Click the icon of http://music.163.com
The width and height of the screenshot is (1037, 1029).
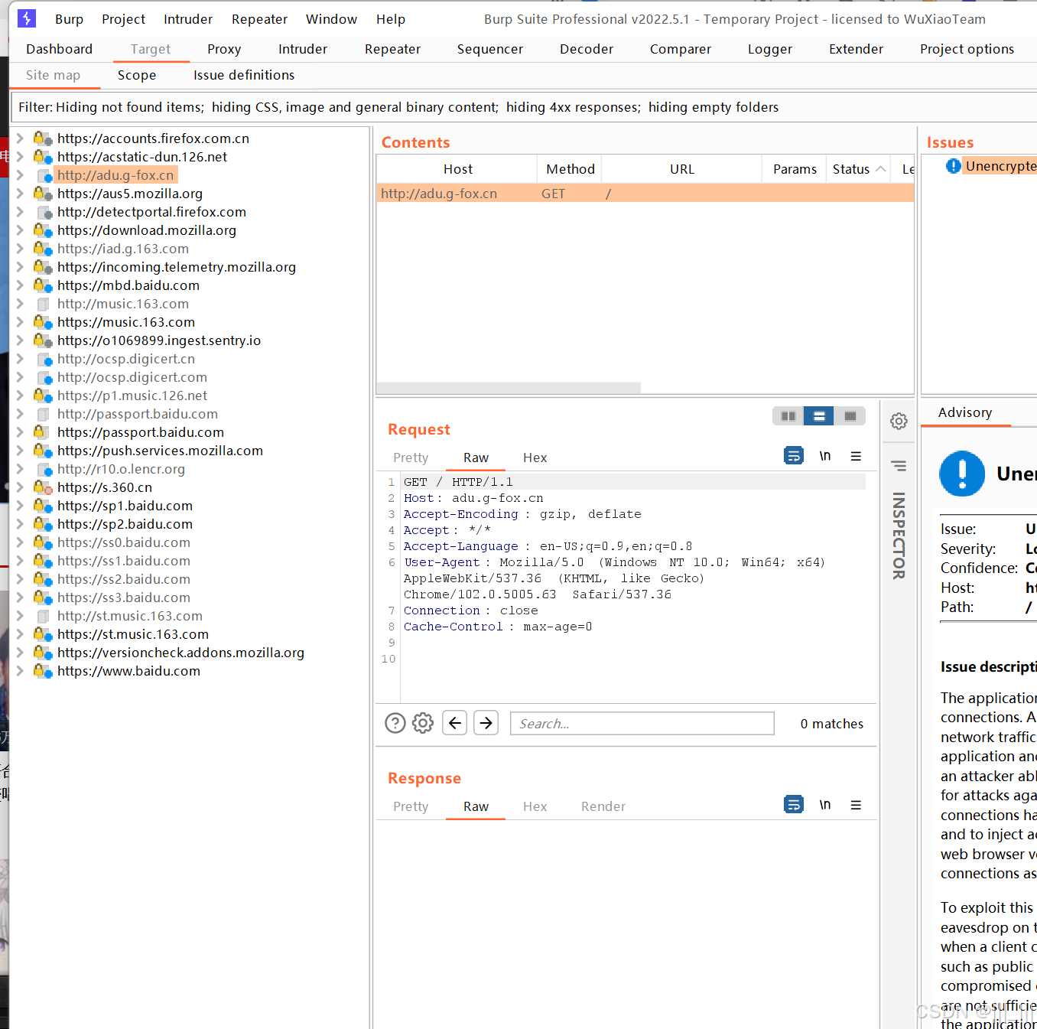(x=43, y=304)
